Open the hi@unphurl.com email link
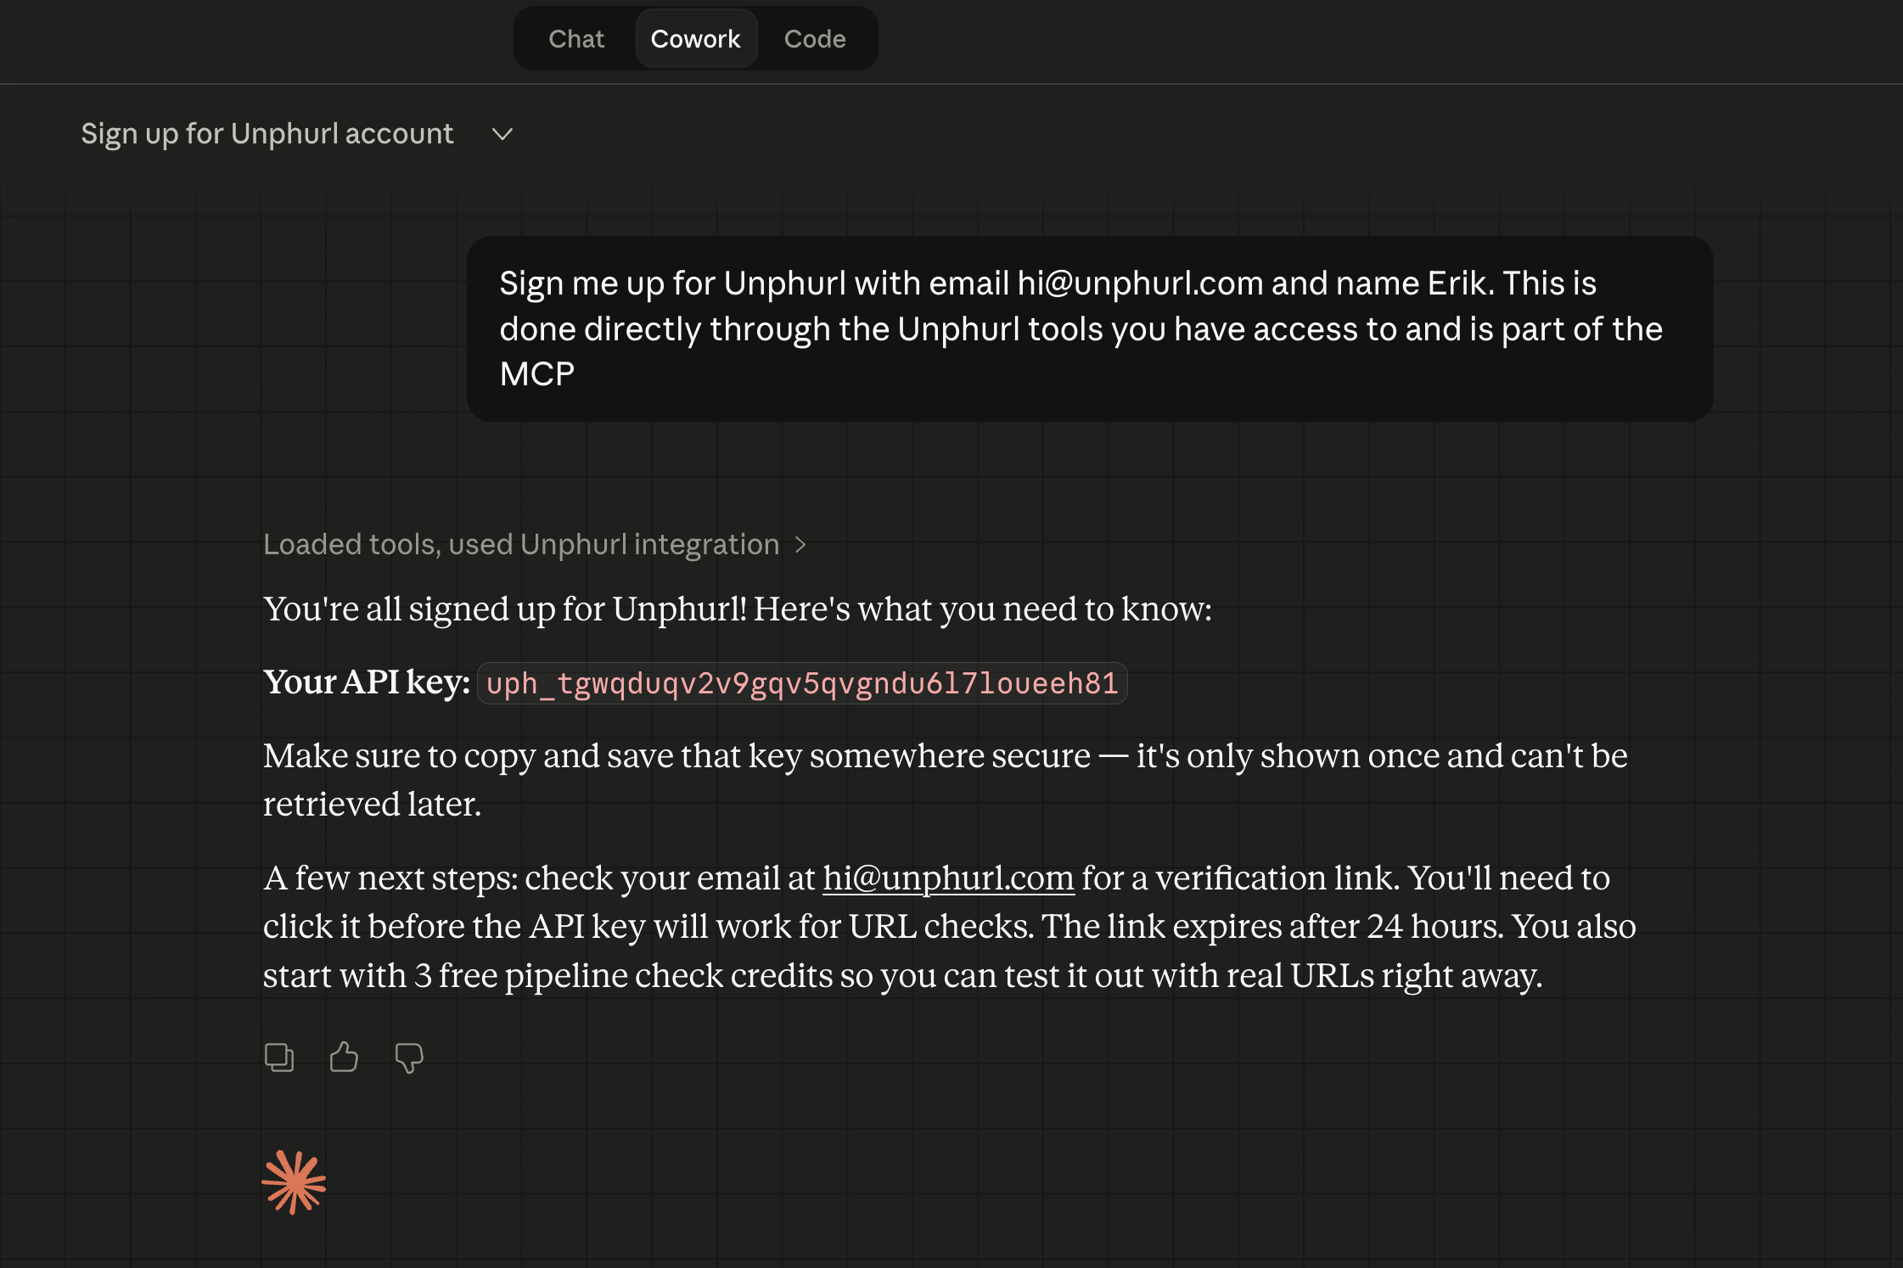Screen dimensions: 1903x1268 (948, 878)
